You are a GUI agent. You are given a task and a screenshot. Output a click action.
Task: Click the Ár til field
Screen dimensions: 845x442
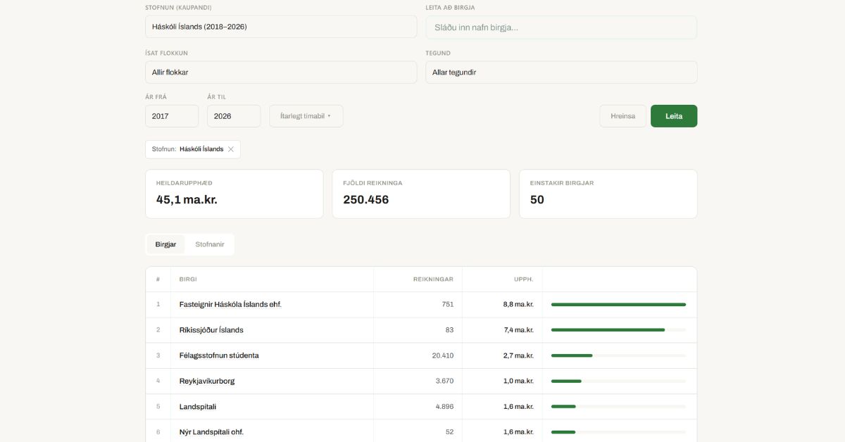coord(233,116)
